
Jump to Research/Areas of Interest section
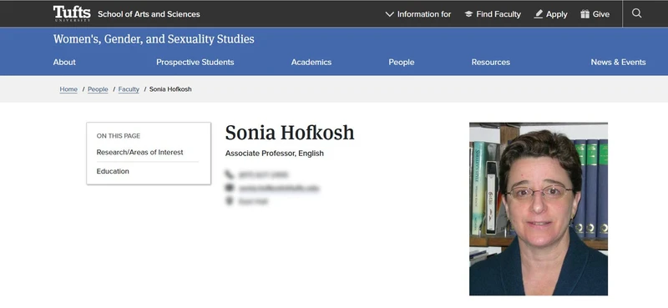139,152
